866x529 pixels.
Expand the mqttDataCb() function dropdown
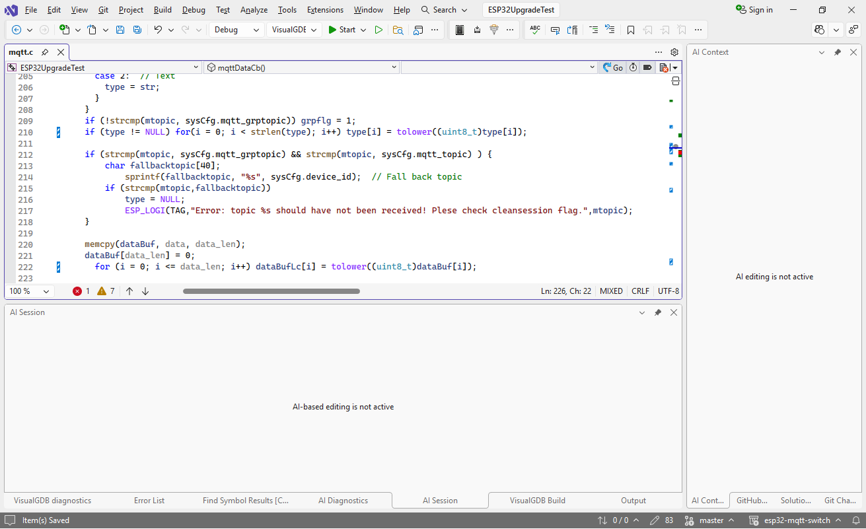point(394,67)
